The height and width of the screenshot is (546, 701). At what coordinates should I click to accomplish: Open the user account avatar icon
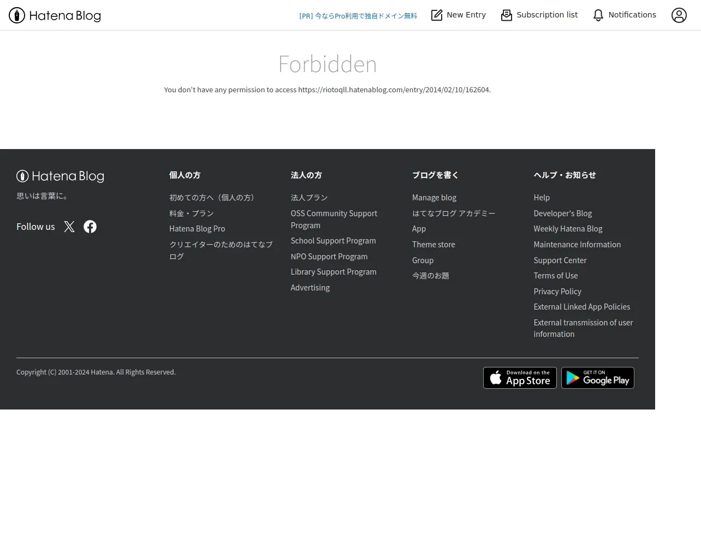pos(679,15)
